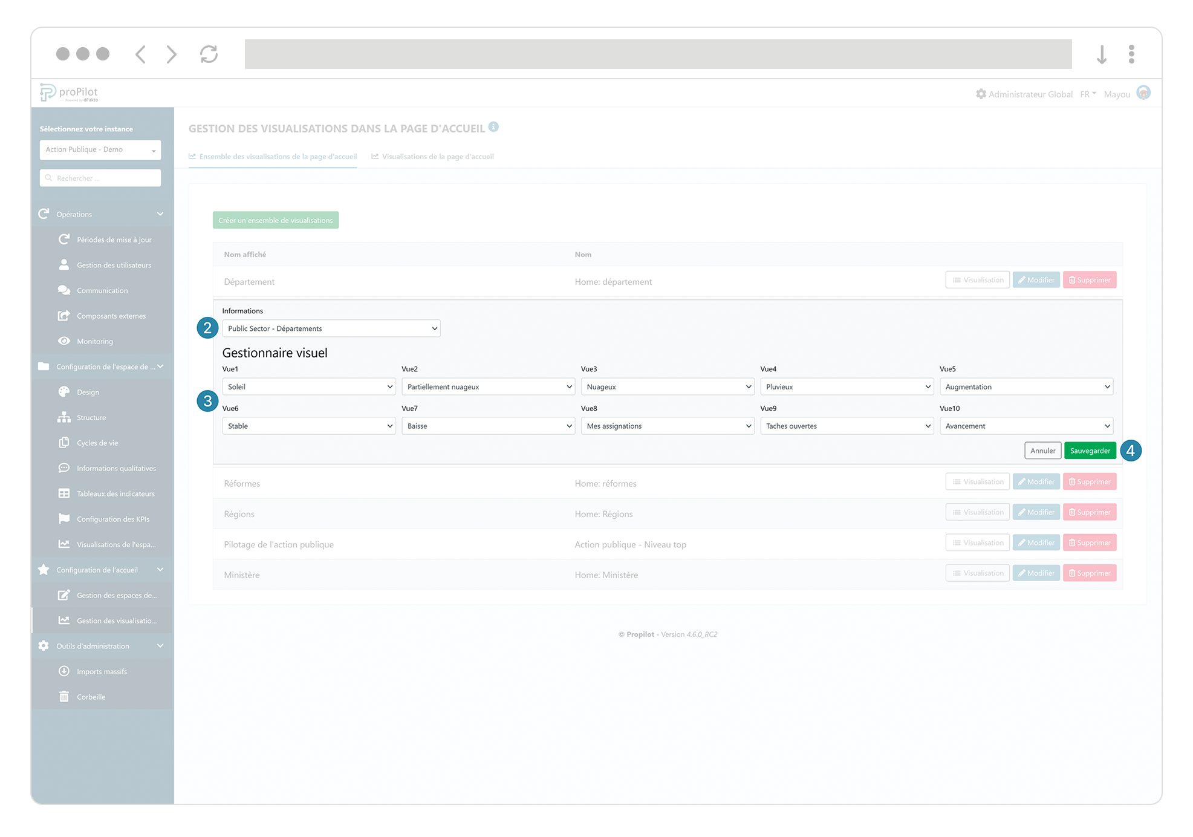Click the green "Sauvegarder" button
Screen dimensions: 1193x837
pyautogui.click(x=1090, y=450)
